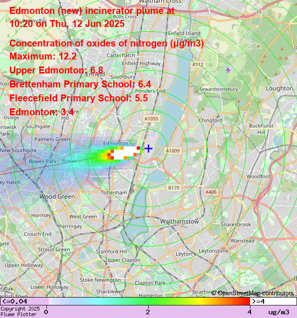297x318 pixels.
Task: Click the Carterhatch place label
Action: click(x=121, y=55)
